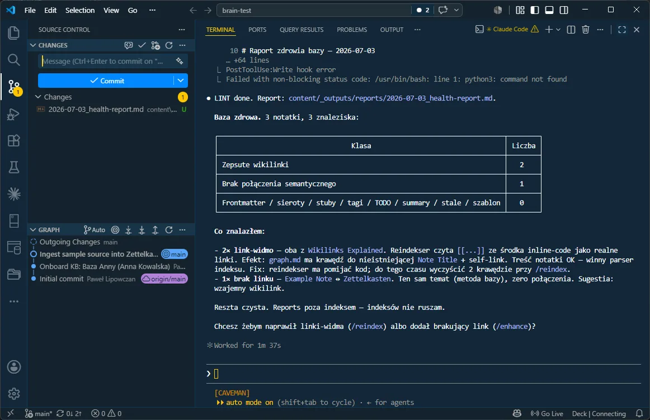The width and height of the screenshot is (650, 420).
Task: Open the remote window indicator in the status bar
Action: [11, 413]
